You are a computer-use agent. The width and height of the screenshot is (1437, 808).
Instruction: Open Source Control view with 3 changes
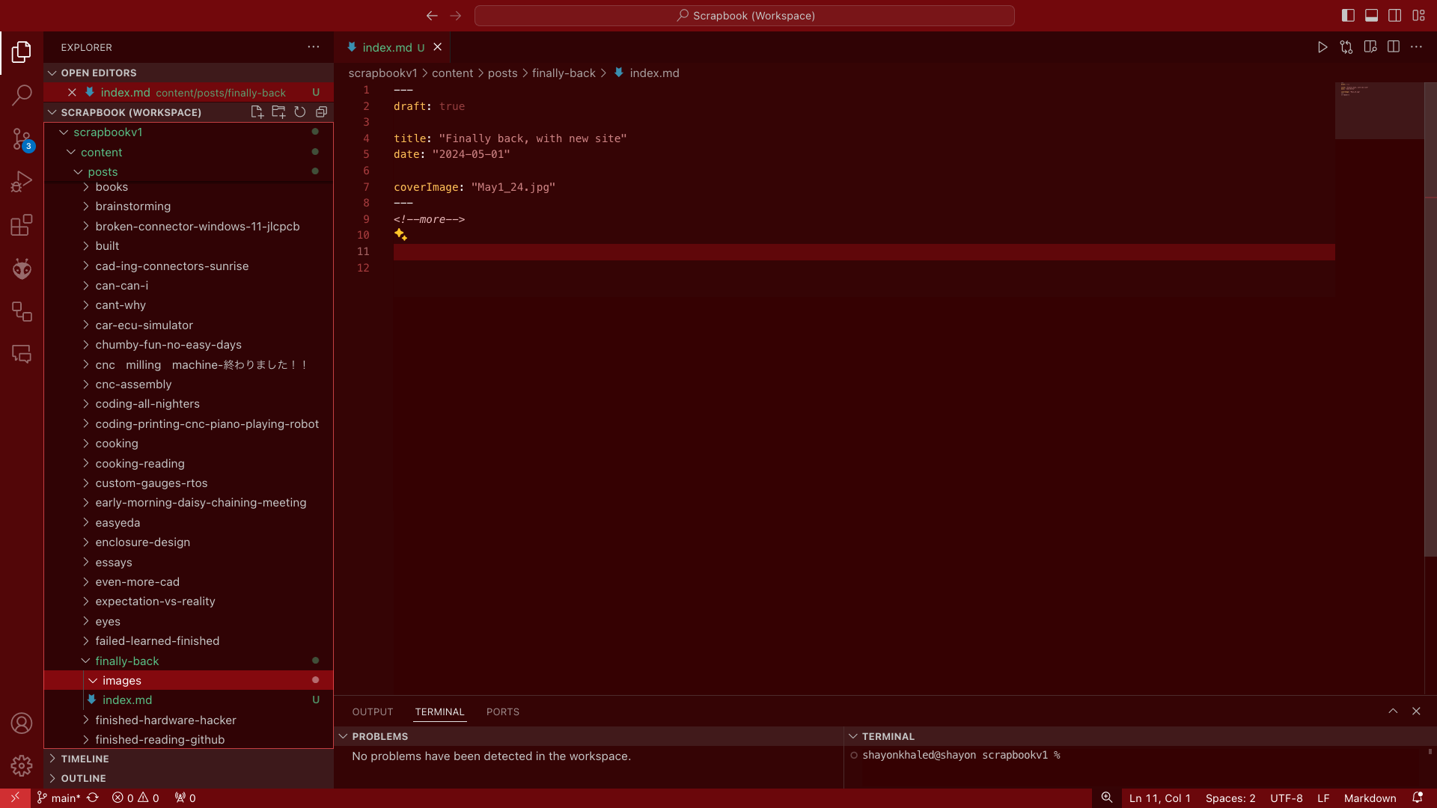coord(22,138)
